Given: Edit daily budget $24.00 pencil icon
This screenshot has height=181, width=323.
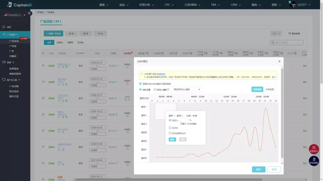Looking at the screenshot, I should (x=117, y=114).
